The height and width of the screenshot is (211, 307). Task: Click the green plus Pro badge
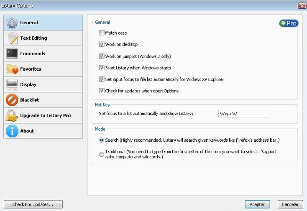pos(289,23)
